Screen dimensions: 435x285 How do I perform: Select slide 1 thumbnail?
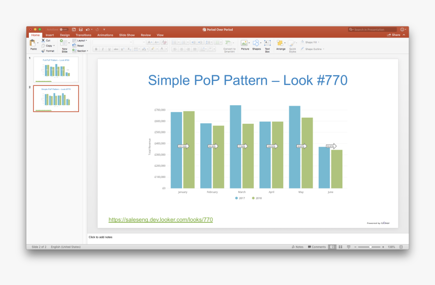click(x=56, y=69)
